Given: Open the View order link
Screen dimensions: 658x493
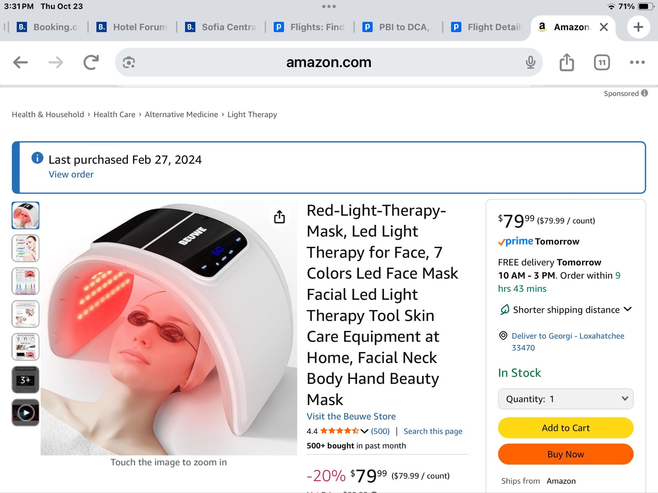Looking at the screenshot, I should (x=71, y=174).
